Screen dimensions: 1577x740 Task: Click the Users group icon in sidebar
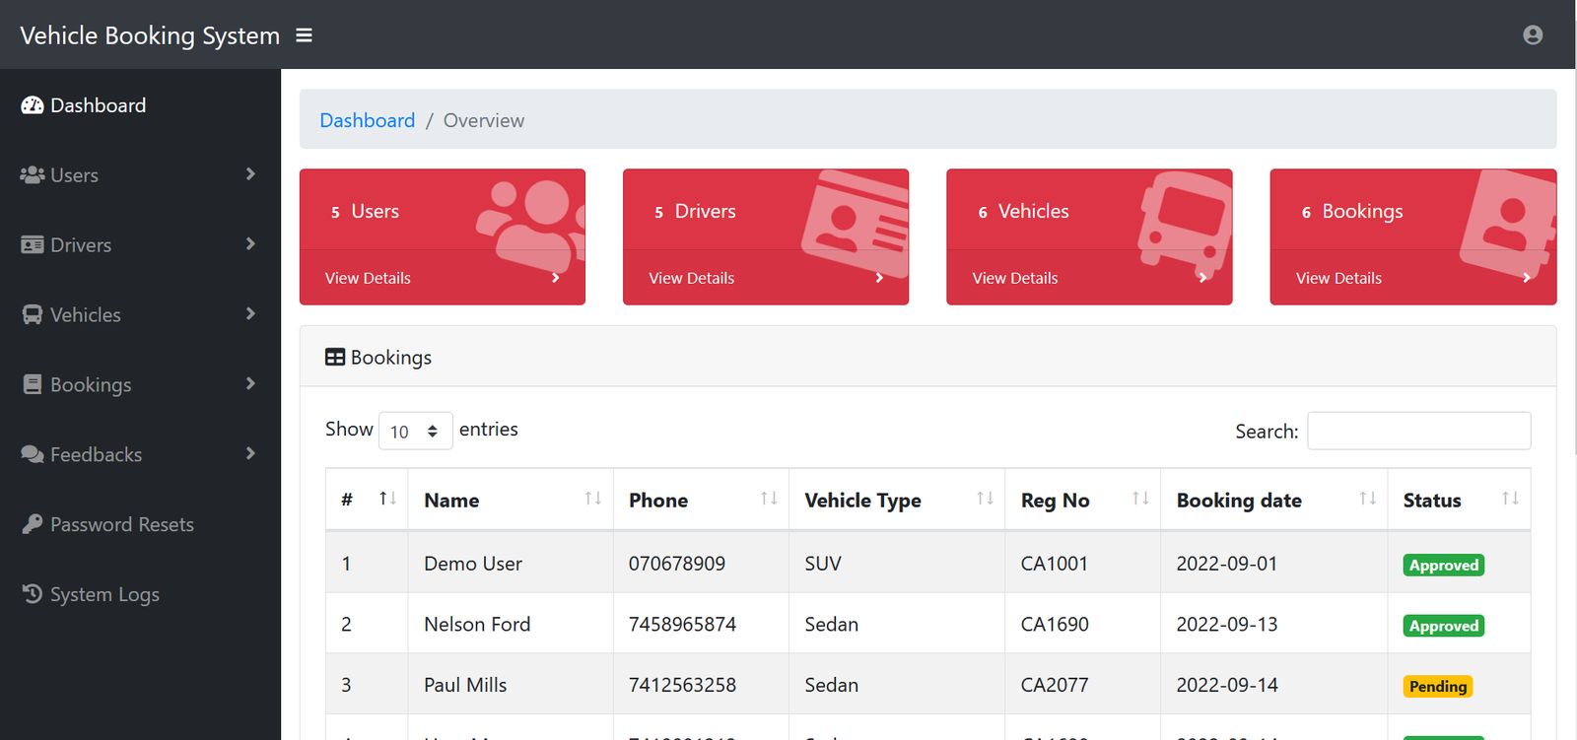click(x=33, y=175)
